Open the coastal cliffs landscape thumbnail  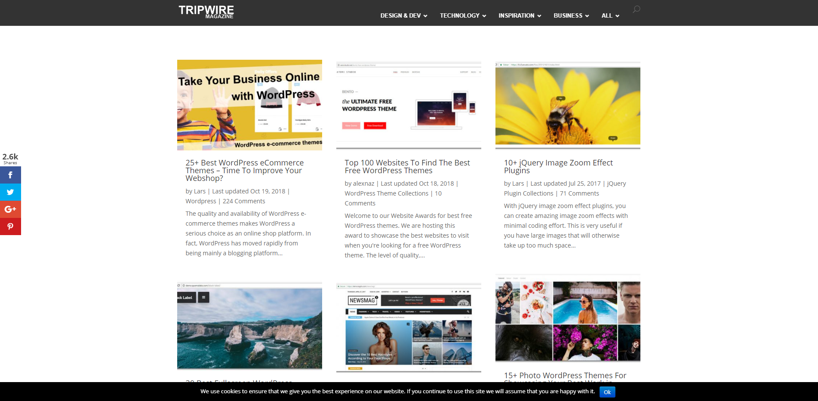249,326
